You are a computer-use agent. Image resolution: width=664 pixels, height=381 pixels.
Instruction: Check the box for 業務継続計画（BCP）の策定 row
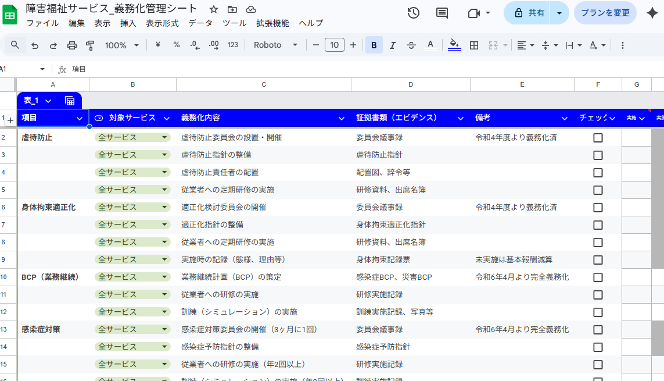[x=598, y=277]
